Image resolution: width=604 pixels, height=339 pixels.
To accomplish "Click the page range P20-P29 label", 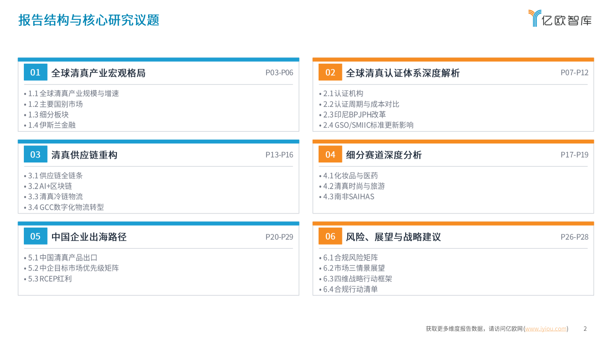I will 280,237.
